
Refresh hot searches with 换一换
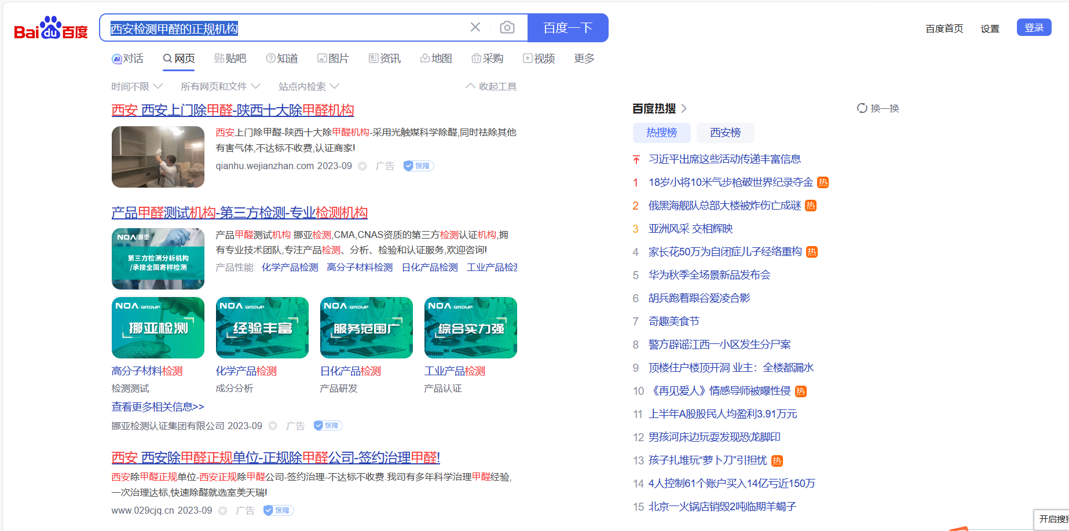point(878,108)
